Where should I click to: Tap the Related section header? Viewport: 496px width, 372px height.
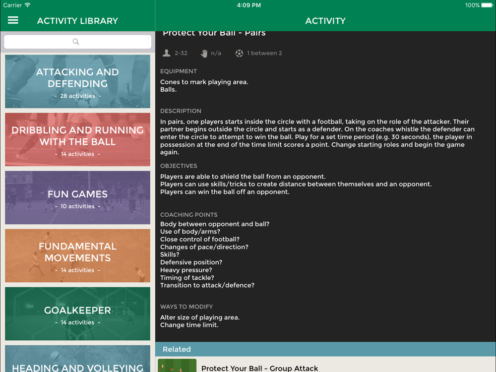[325, 349]
